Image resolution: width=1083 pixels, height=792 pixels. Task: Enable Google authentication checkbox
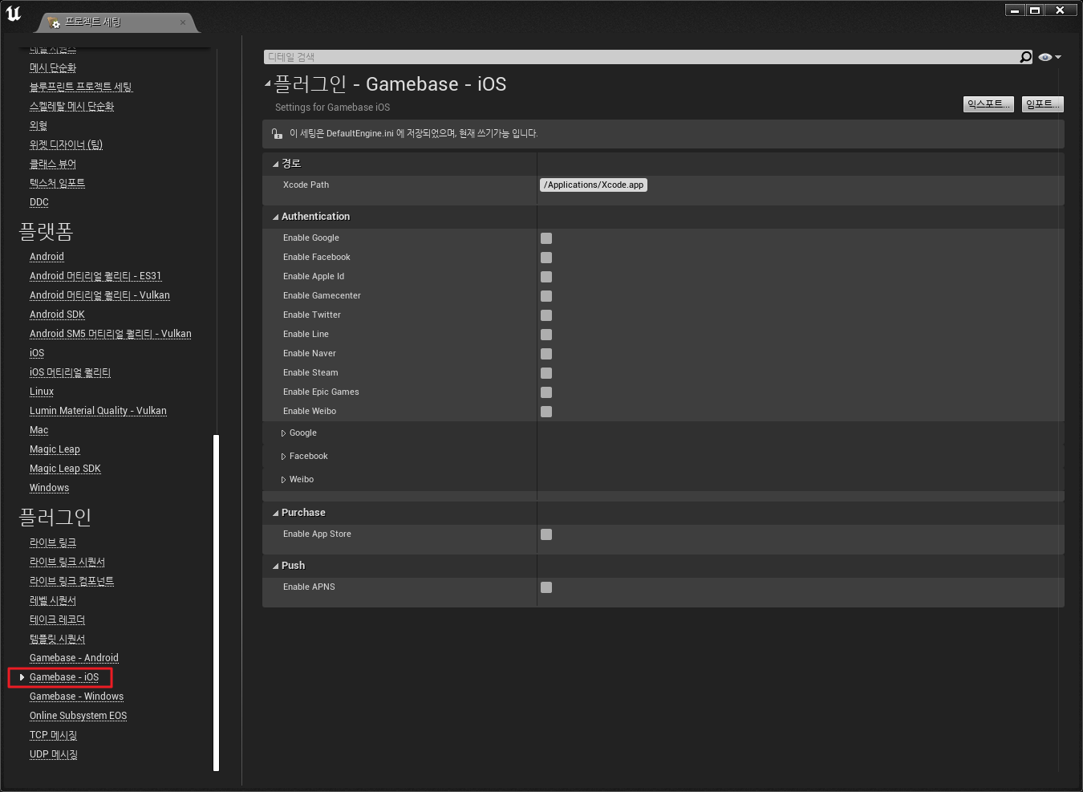click(x=546, y=238)
